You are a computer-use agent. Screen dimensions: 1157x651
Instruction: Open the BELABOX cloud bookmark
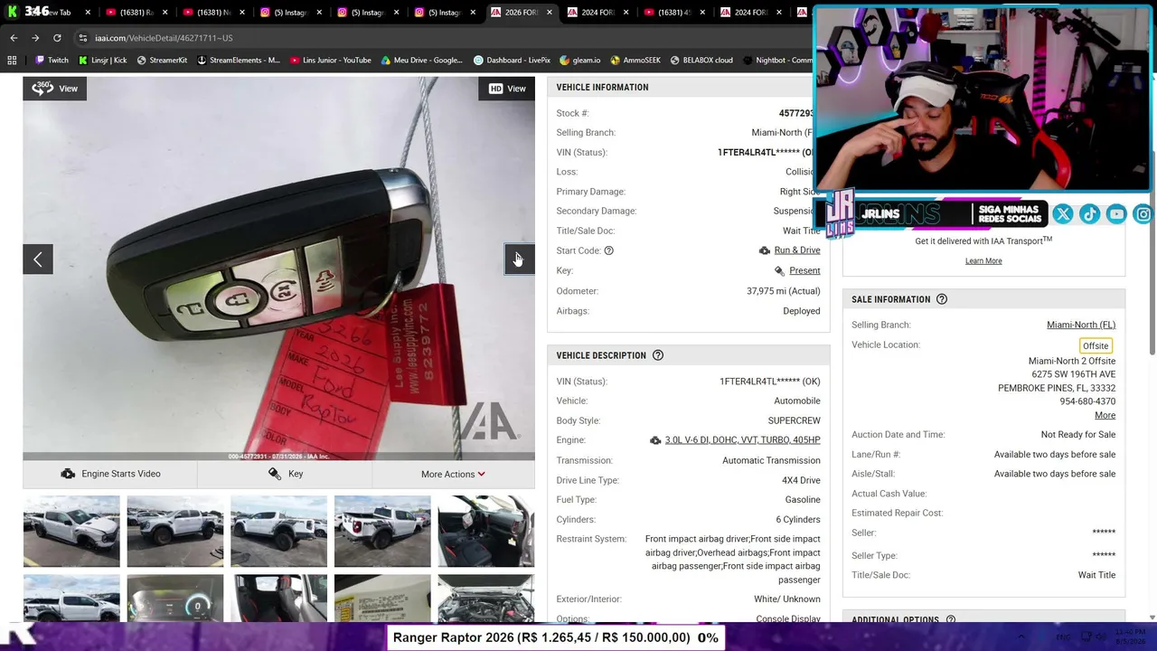tap(701, 61)
